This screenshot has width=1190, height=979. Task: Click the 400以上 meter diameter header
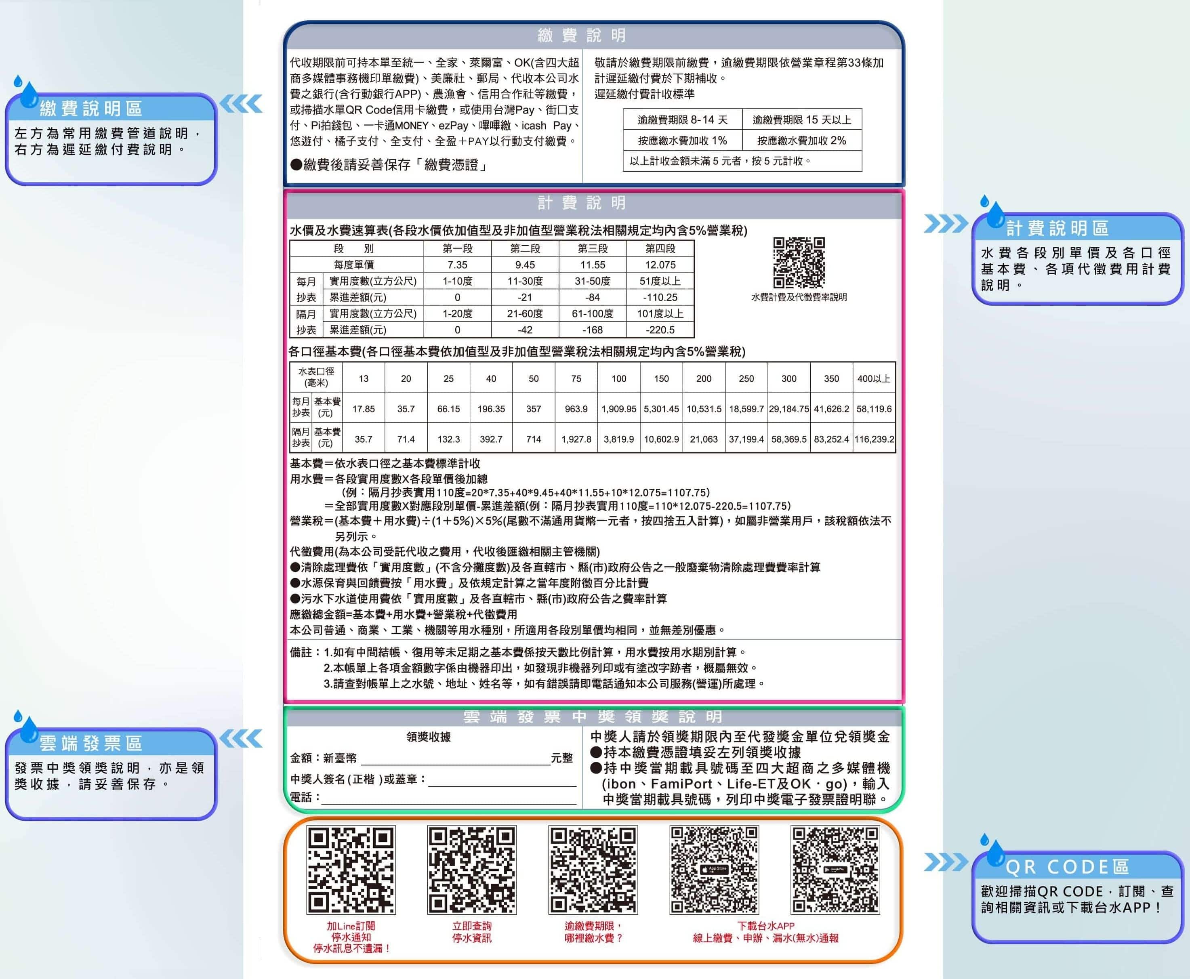click(x=874, y=378)
